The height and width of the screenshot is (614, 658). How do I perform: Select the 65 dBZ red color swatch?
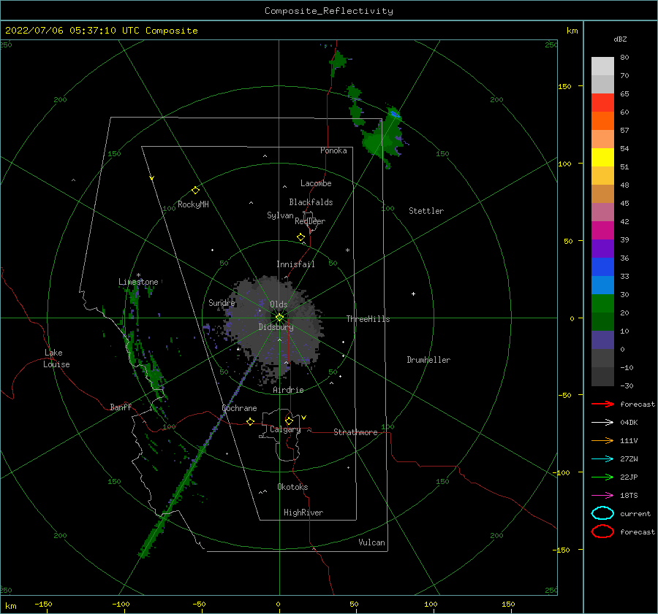(602, 102)
